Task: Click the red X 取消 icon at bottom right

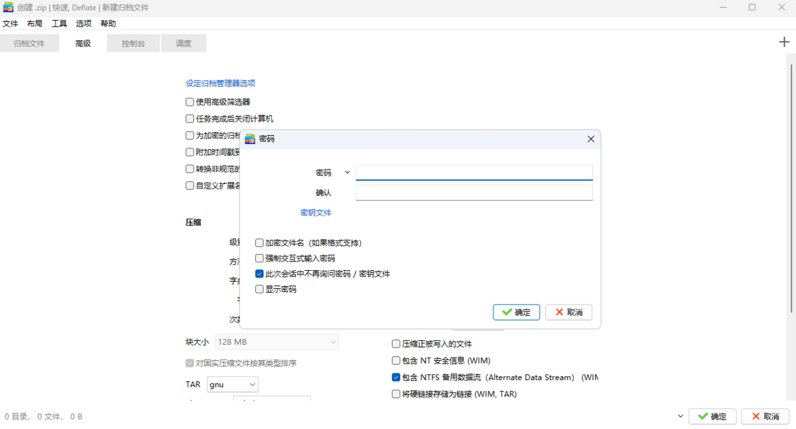Action: (x=756, y=416)
